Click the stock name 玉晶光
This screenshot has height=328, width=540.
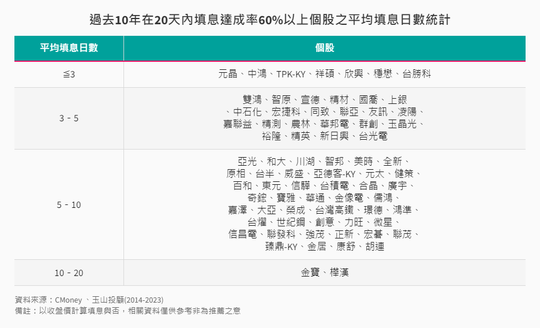tap(402, 124)
